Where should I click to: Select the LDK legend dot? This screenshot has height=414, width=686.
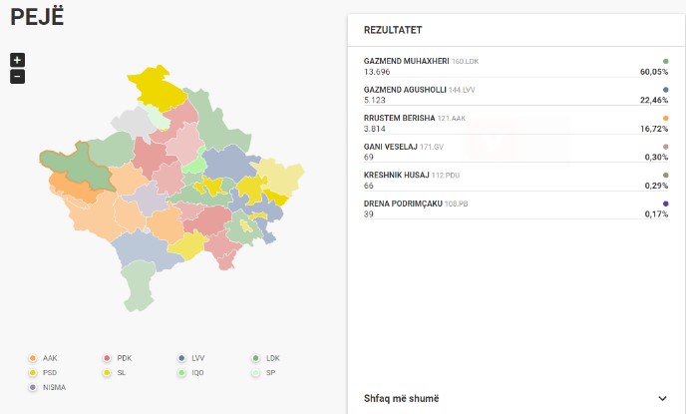256,358
